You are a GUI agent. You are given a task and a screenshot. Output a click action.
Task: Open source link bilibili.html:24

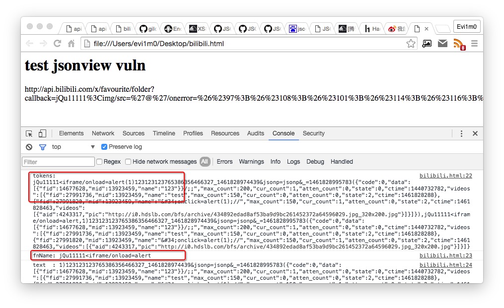445,265
